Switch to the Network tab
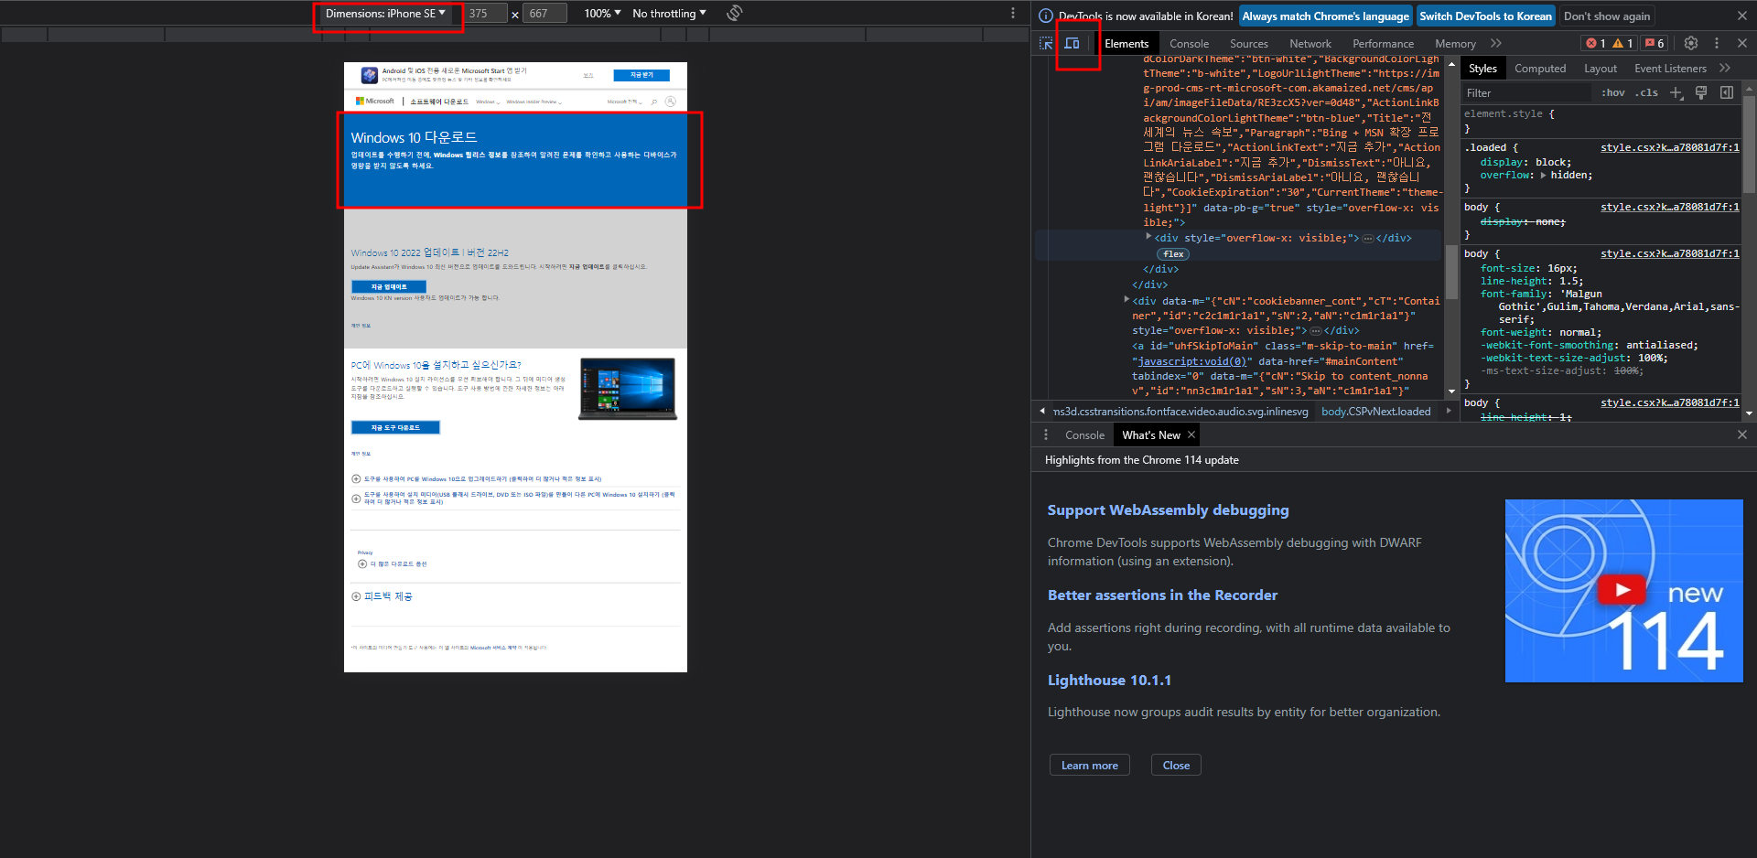Image resolution: width=1757 pixels, height=858 pixels. point(1310,43)
